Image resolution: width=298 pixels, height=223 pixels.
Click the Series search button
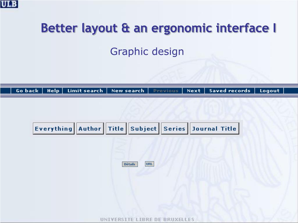pos(175,129)
